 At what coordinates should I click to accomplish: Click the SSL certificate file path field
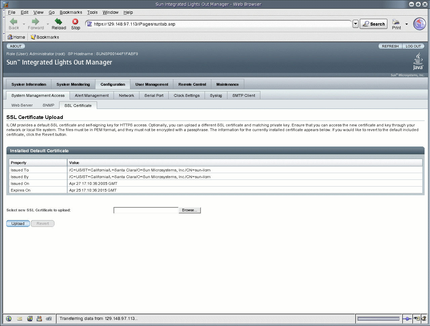[x=146, y=210]
